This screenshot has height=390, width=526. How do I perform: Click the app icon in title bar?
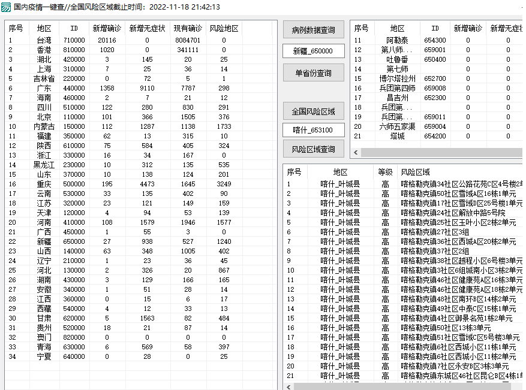tap(6, 7)
